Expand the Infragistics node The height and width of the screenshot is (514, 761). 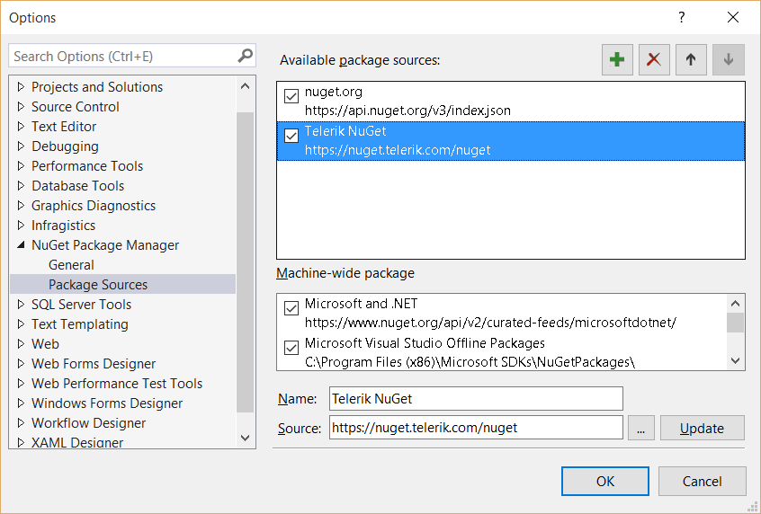[21, 226]
